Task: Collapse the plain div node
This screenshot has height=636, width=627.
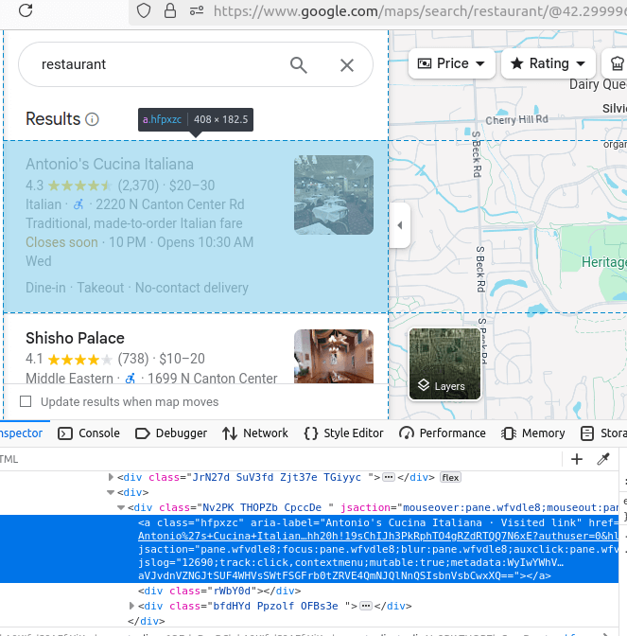Action: coord(111,492)
